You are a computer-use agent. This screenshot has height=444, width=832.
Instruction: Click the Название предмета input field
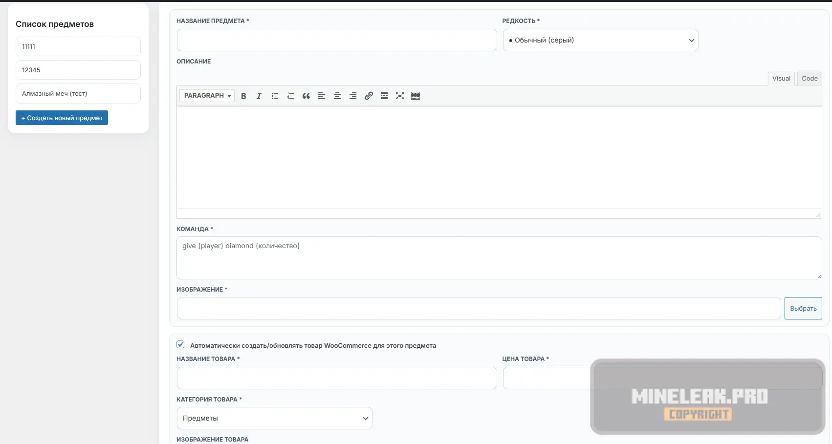point(337,40)
